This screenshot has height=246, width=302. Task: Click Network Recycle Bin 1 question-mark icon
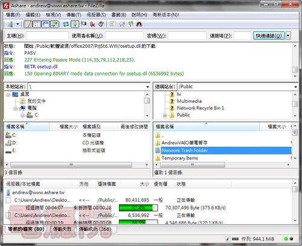point(172,108)
